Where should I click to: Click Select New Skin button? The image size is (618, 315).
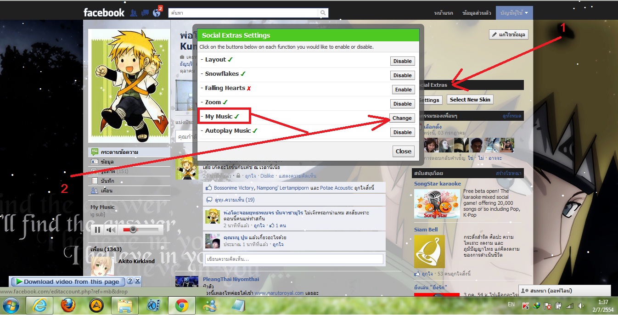click(470, 100)
